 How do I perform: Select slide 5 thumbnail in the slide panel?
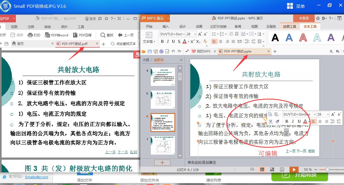[x=163, y=100]
